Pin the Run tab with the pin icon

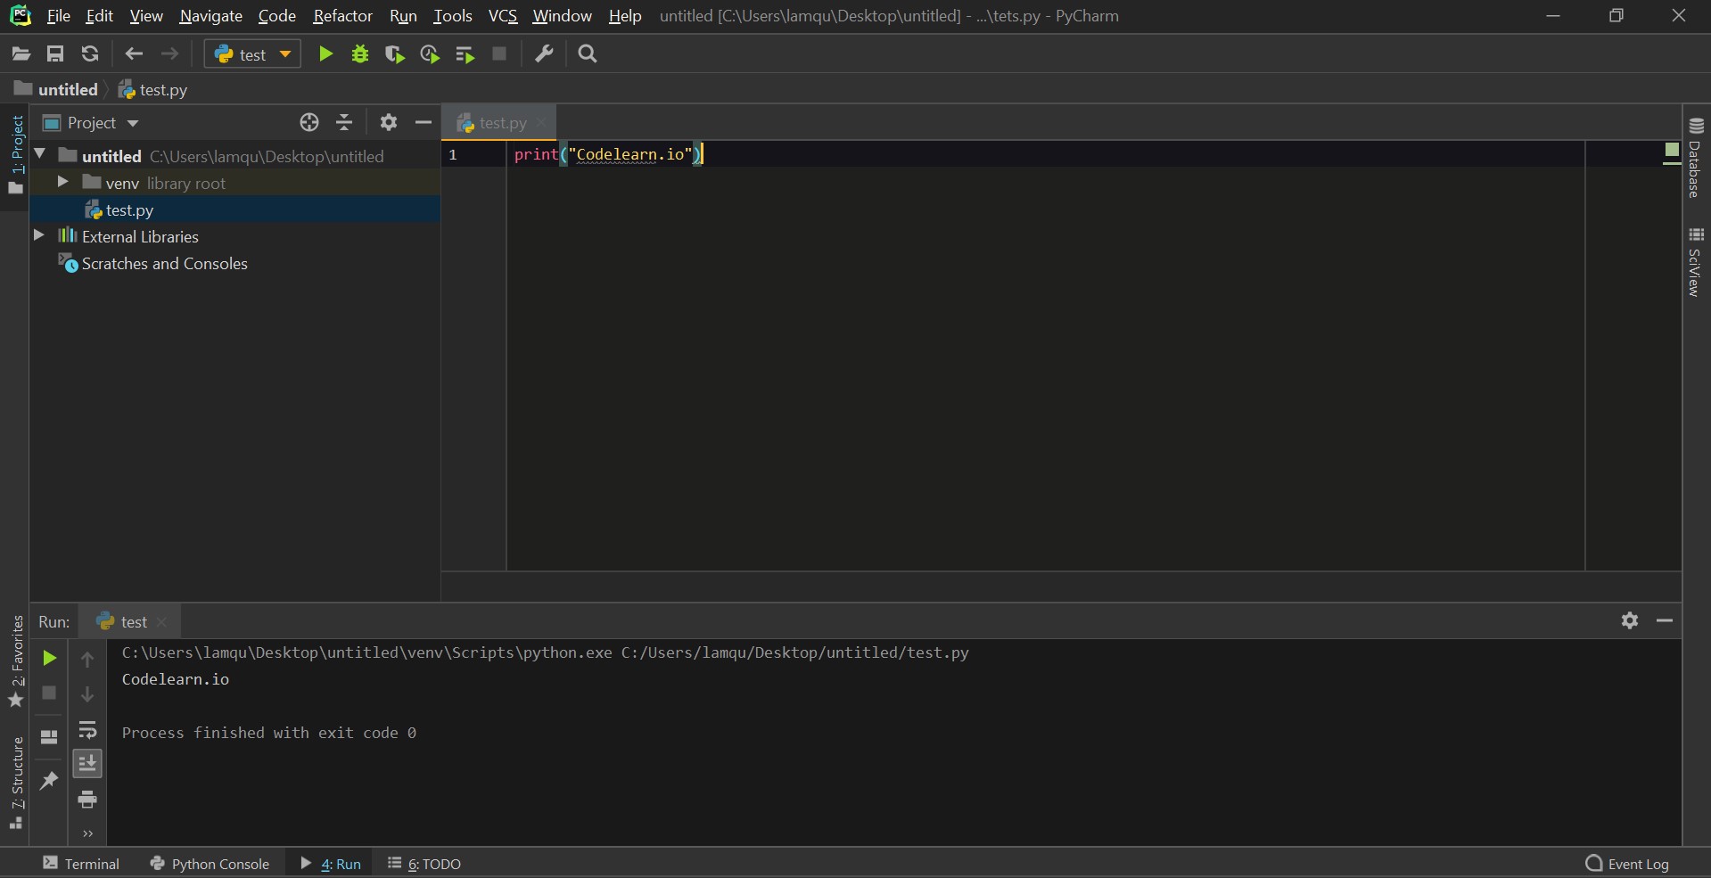point(49,781)
